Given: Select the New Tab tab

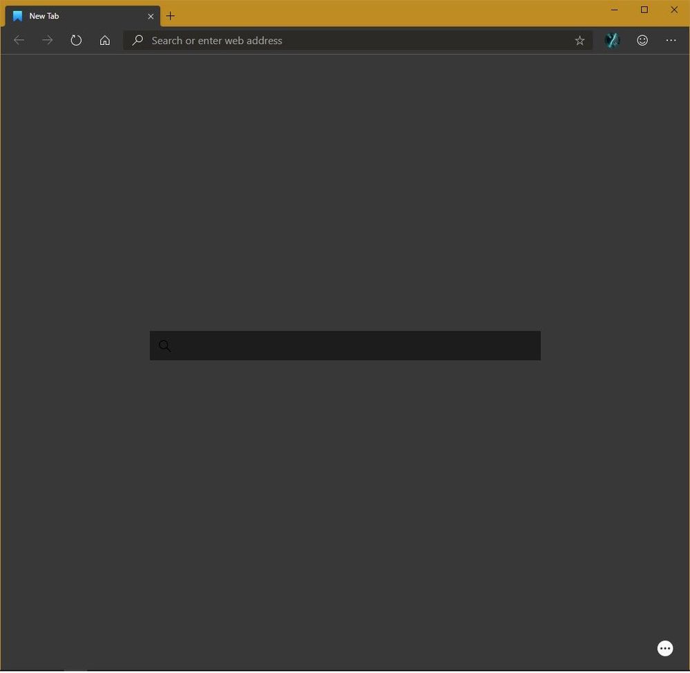Looking at the screenshot, I should click(x=83, y=17).
